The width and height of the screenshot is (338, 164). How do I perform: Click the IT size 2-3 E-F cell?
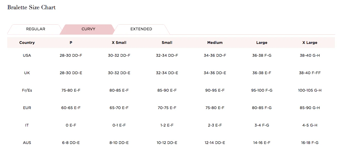pos(215,125)
